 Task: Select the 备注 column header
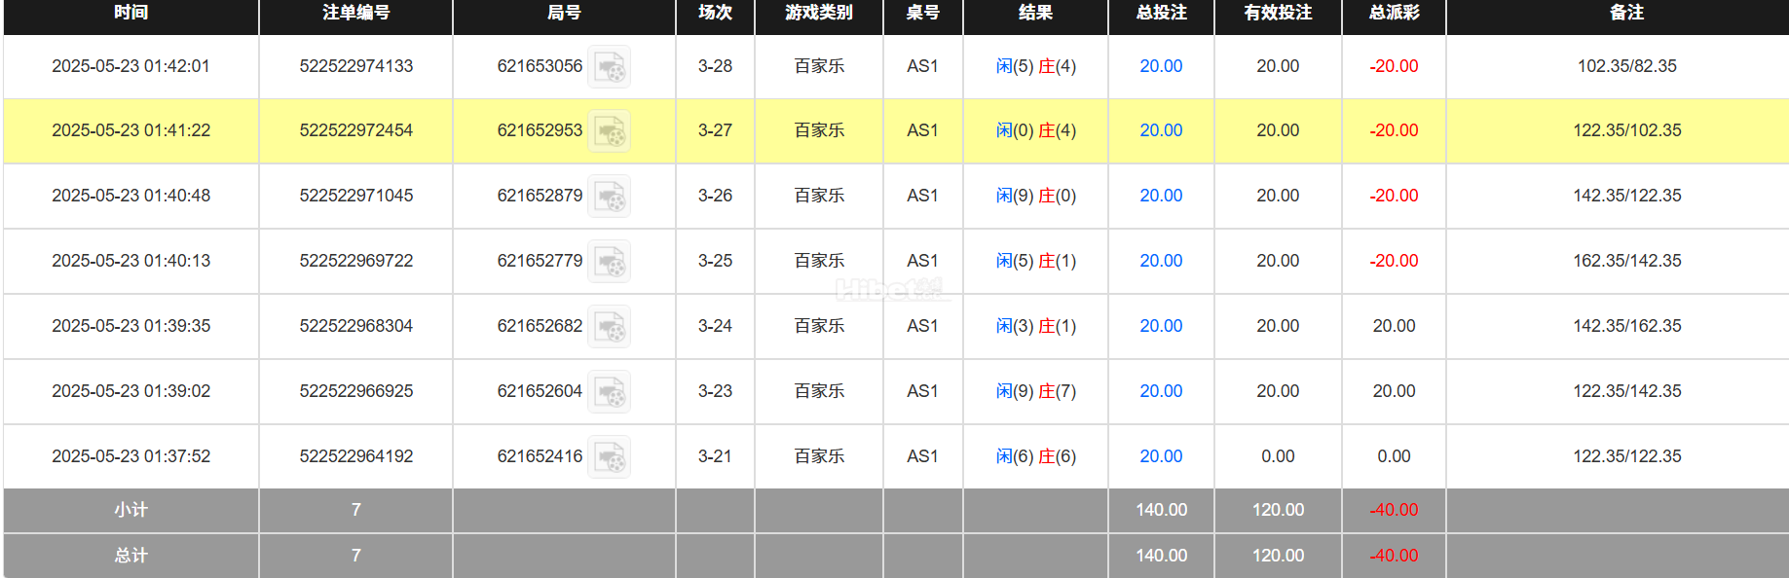click(x=1626, y=13)
